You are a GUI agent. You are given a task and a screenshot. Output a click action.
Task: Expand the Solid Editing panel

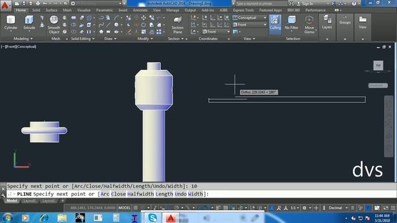coord(83,38)
